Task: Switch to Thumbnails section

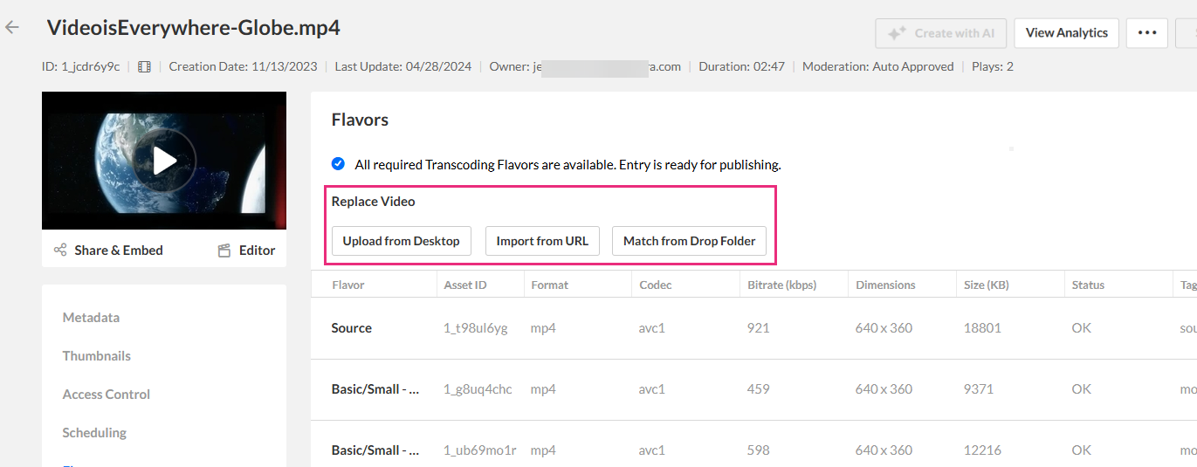Action: pos(97,356)
